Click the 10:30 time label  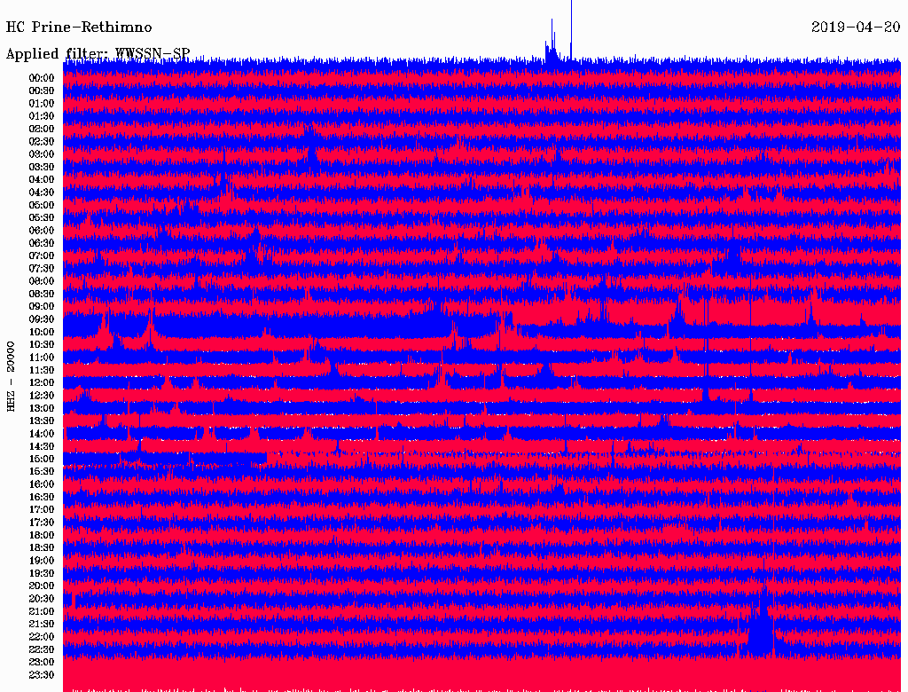point(42,345)
